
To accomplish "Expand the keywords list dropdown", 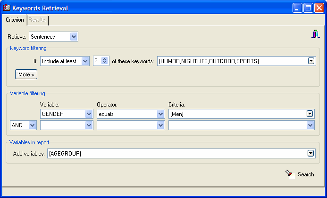I will pos(311,61).
